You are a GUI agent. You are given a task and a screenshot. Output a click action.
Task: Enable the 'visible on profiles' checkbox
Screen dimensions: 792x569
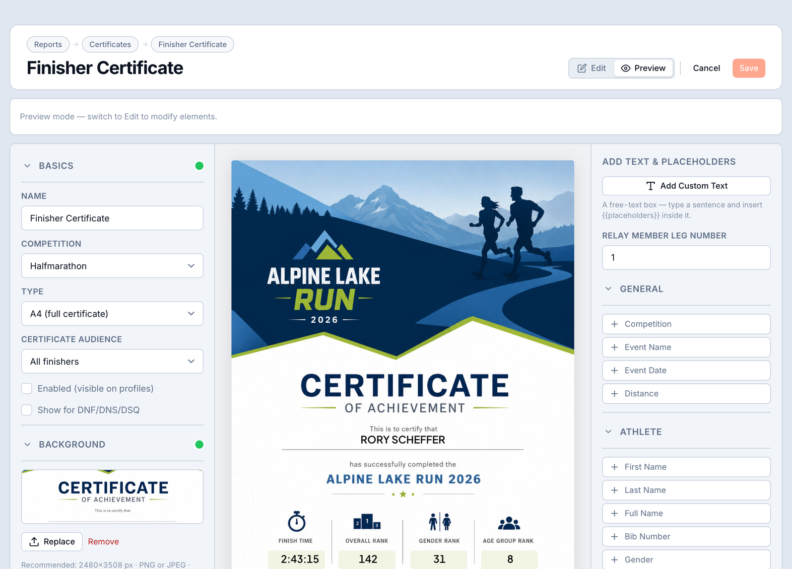point(27,388)
